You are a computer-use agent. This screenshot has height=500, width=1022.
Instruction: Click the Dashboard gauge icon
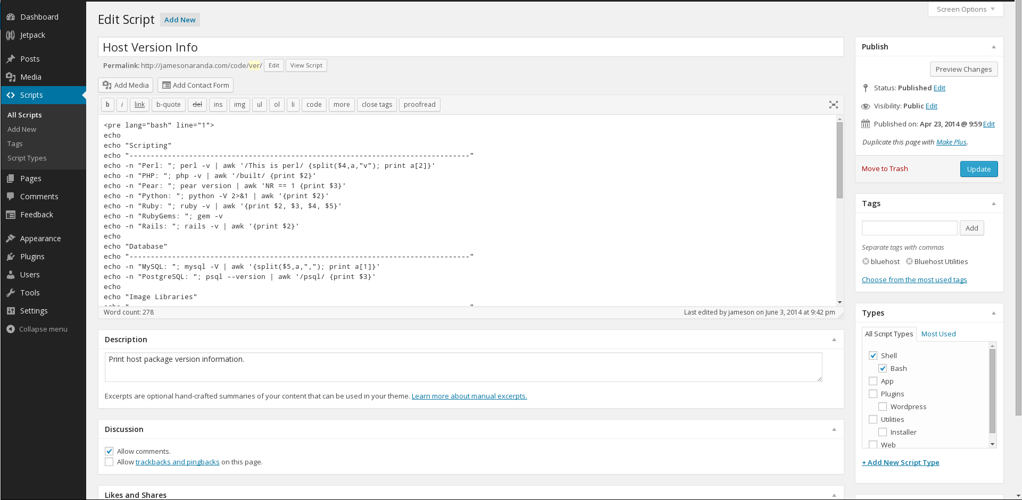[11, 17]
